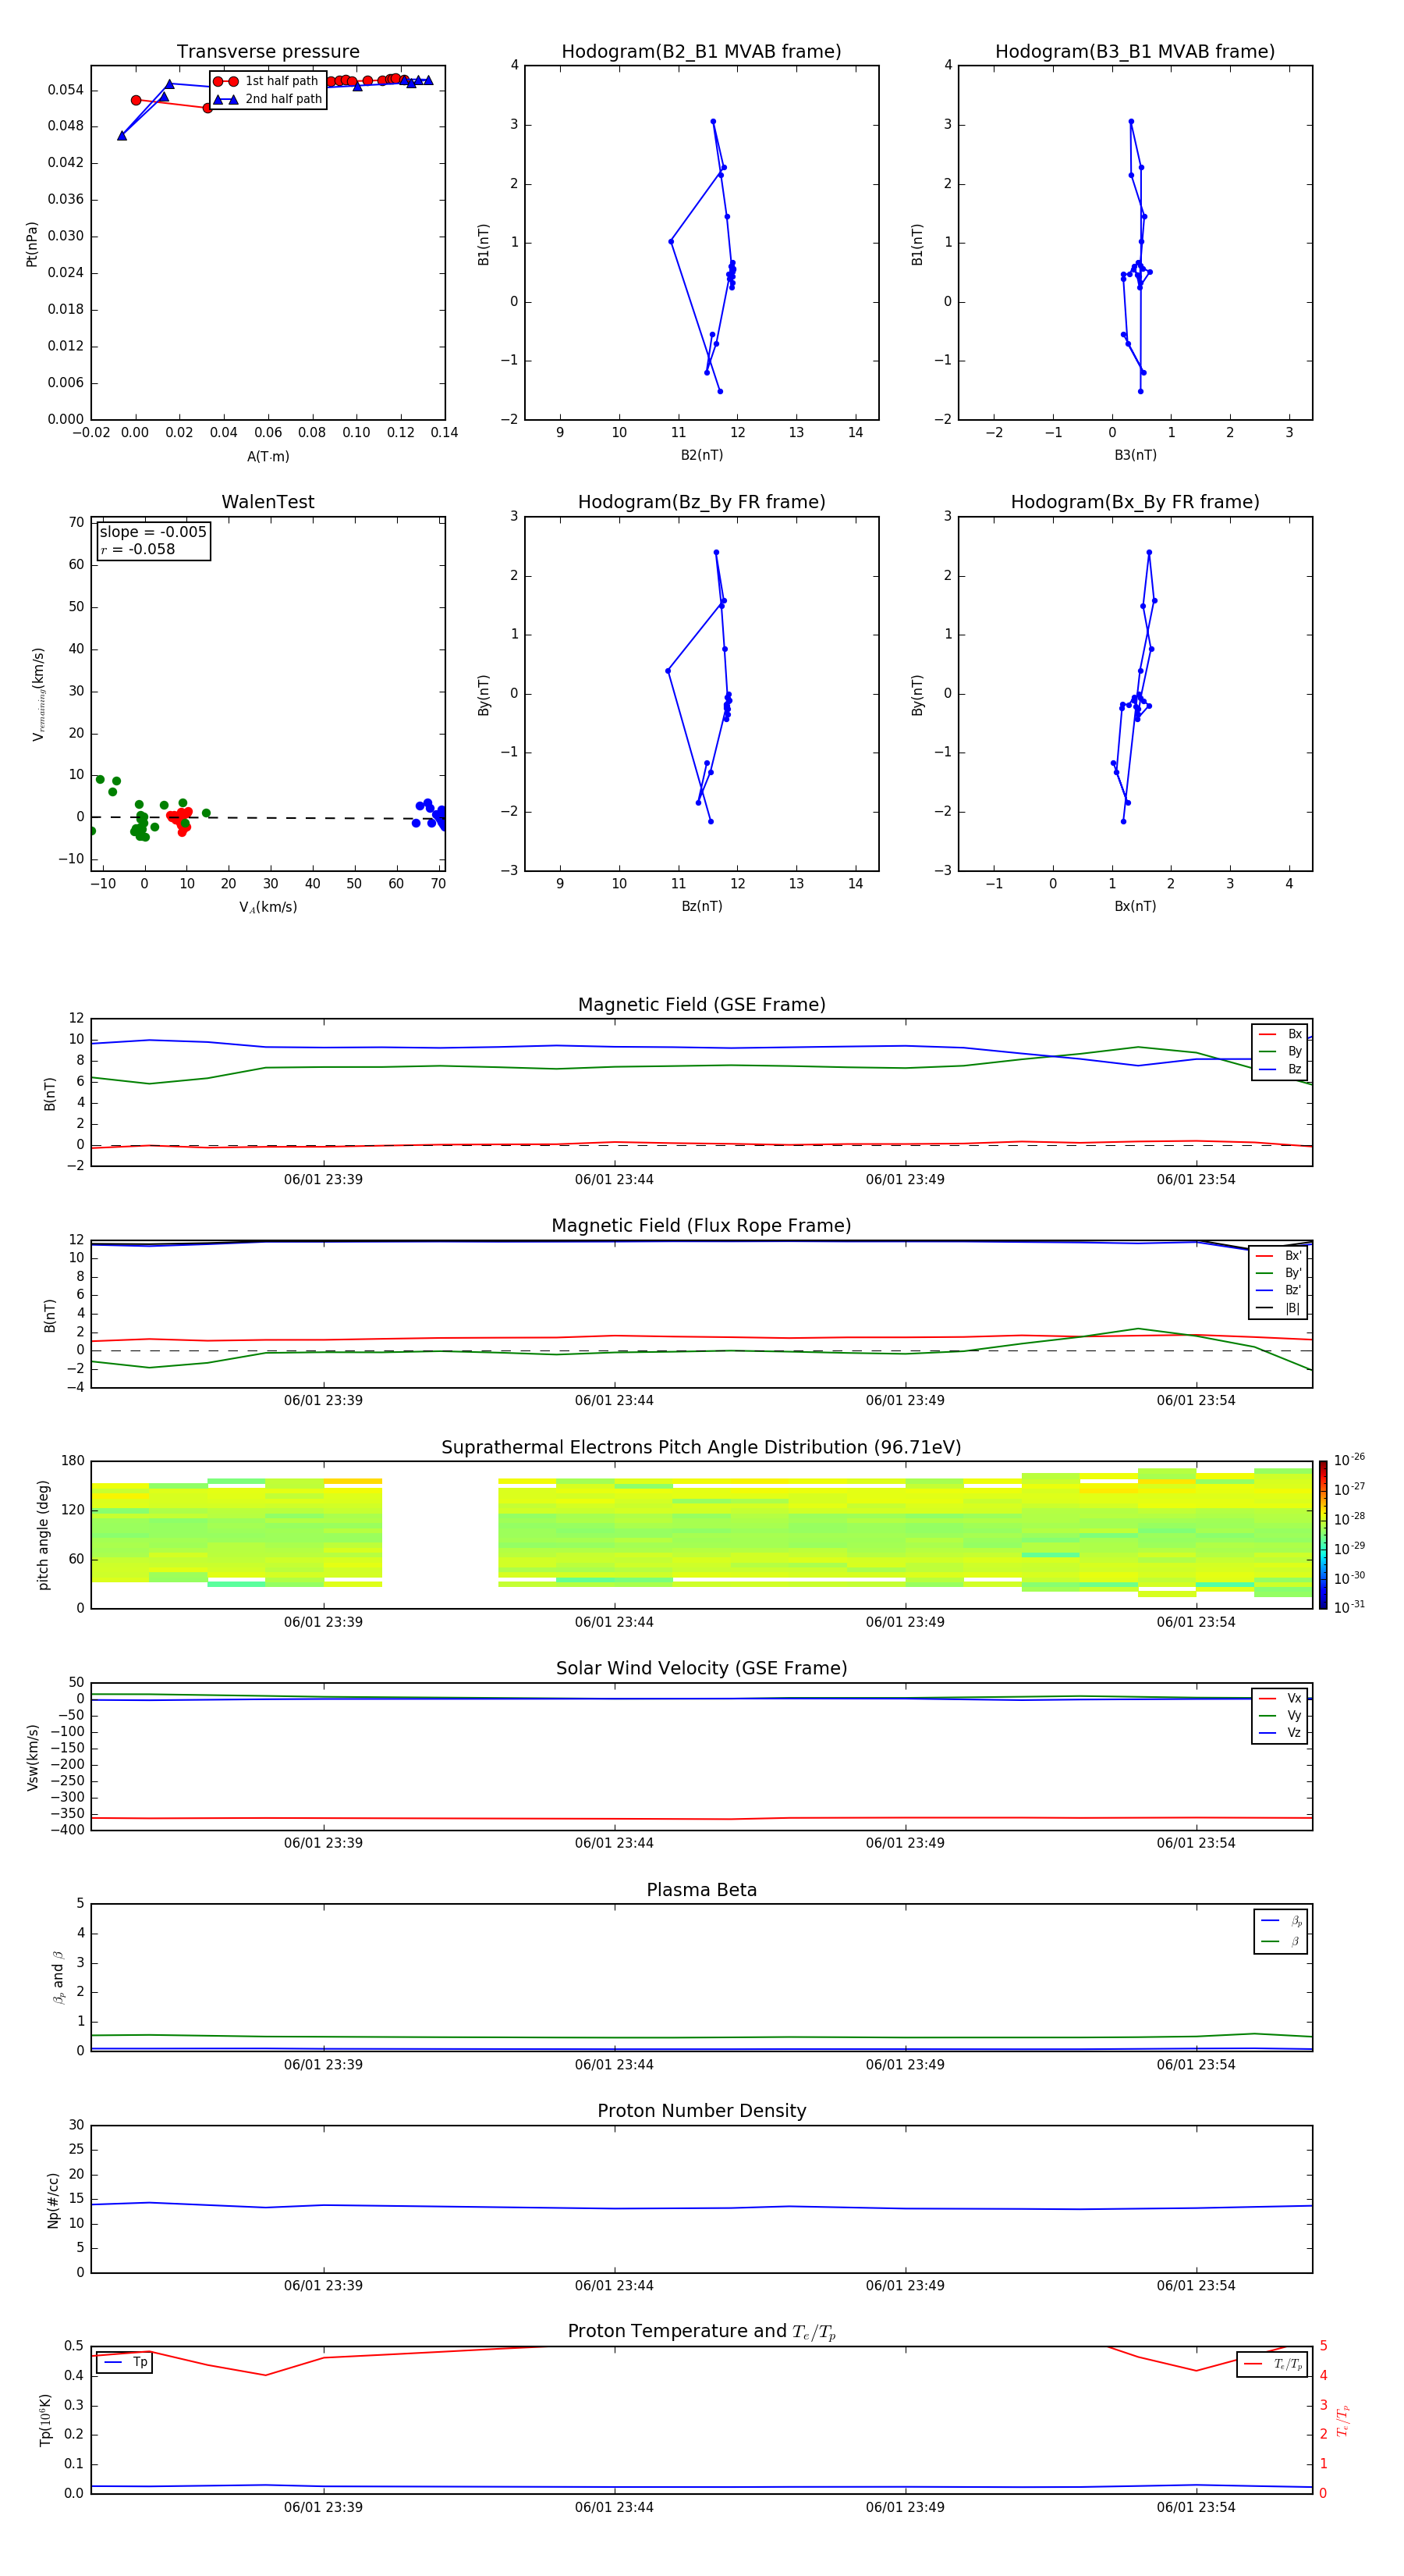1404x2576 pixels.
Task: Click the '06/01 23:54' tick under Plasma Beta
Action: tap(1197, 2065)
